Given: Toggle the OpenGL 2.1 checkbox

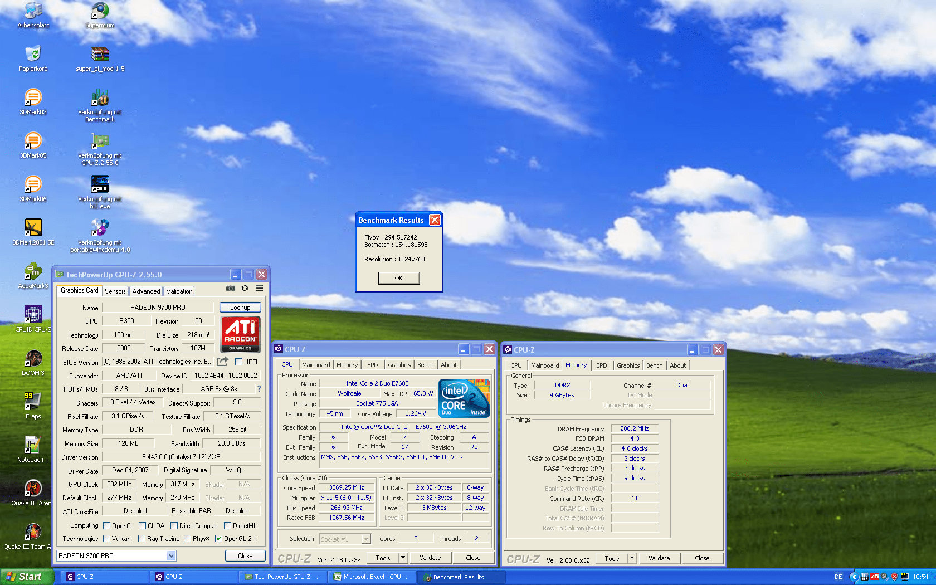Looking at the screenshot, I should (x=219, y=538).
